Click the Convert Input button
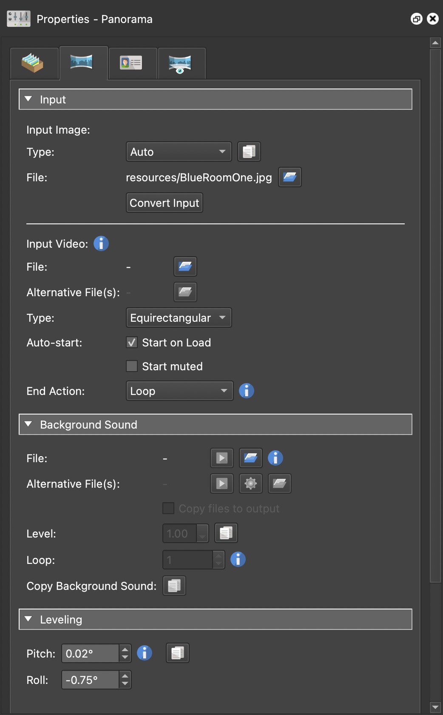This screenshot has width=443, height=715. (164, 203)
